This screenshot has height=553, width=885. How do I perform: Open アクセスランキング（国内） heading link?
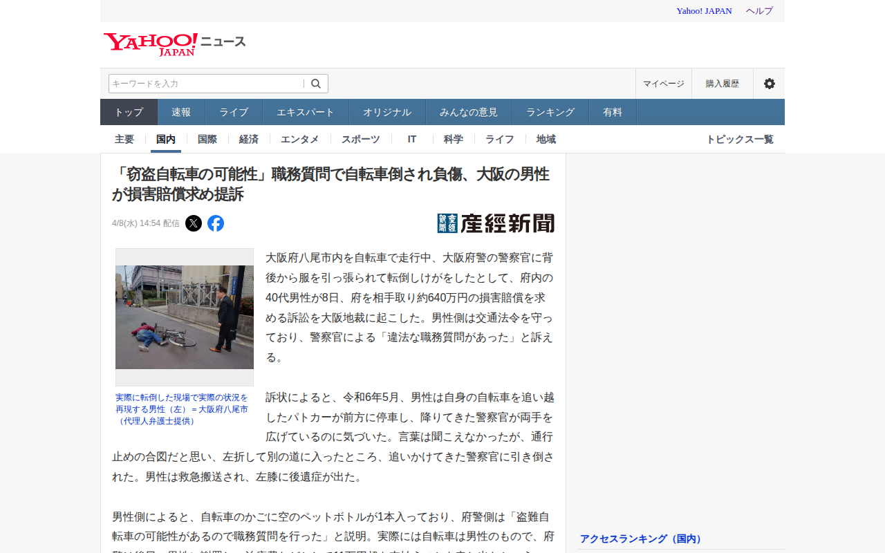click(x=641, y=538)
